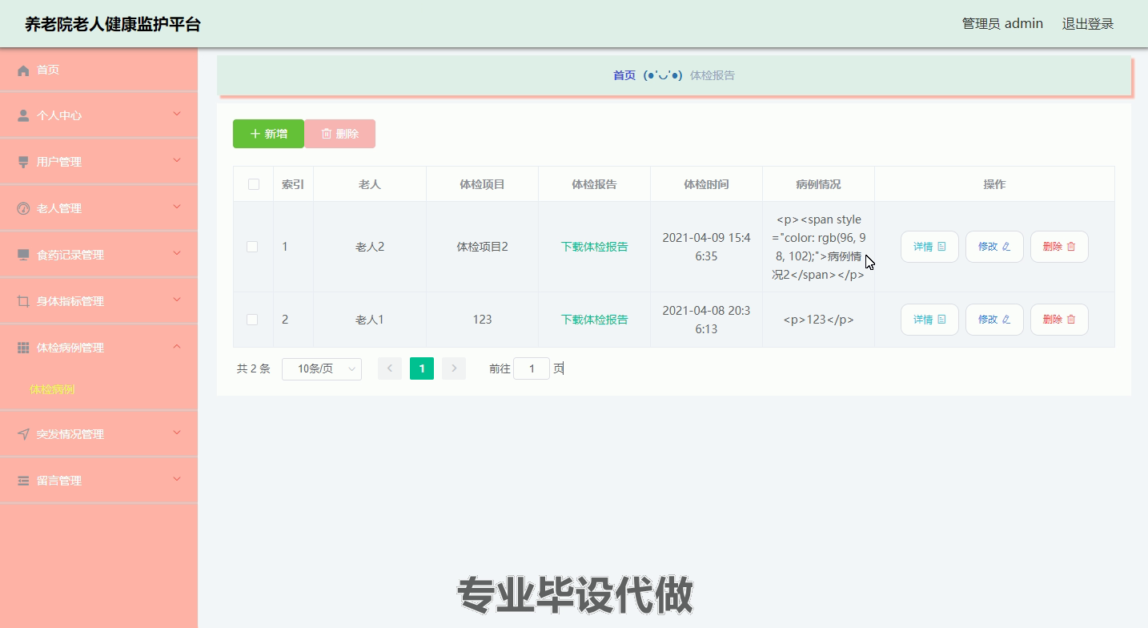
Task: Go to previous page arrow
Action: 390,368
